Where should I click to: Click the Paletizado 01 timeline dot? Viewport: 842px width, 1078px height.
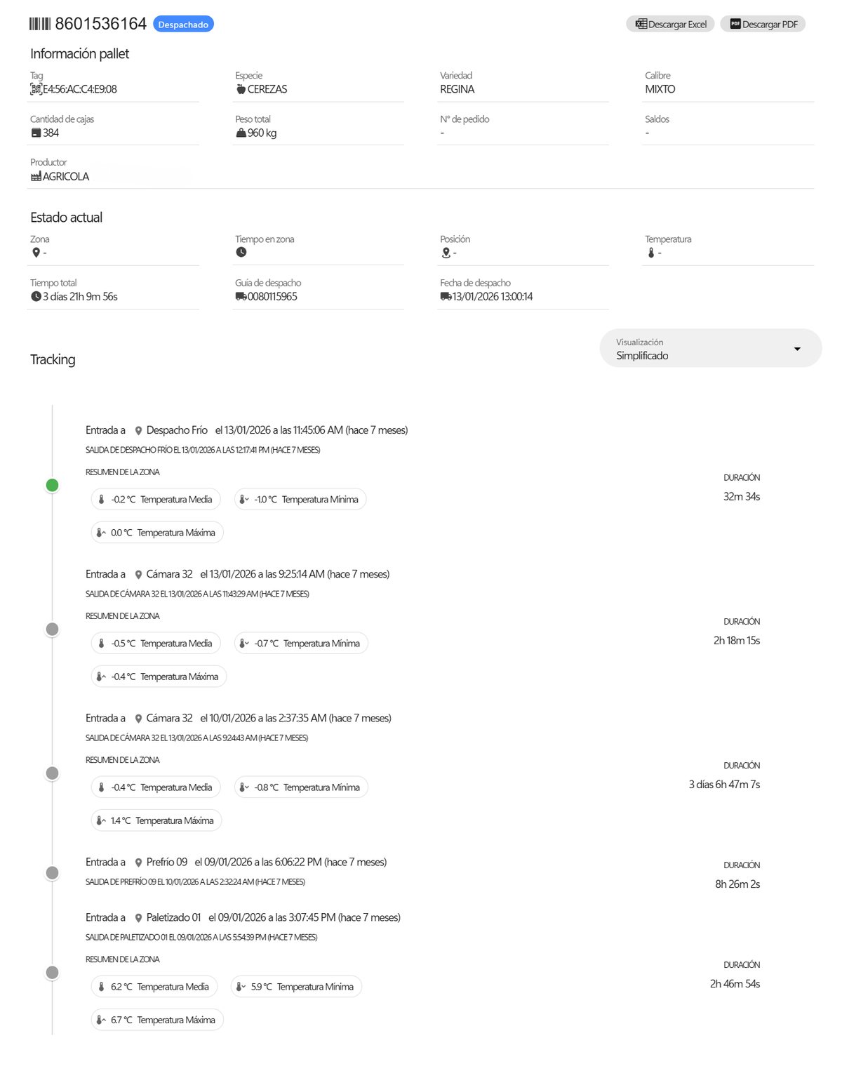(52, 973)
